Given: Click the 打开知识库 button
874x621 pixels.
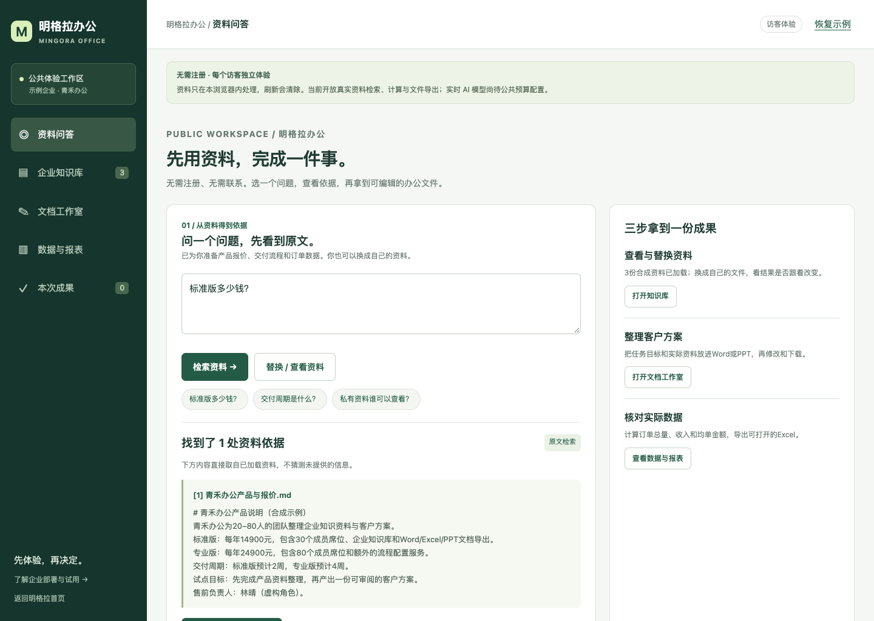Looking at the screenshot, I should coord(650,297).
